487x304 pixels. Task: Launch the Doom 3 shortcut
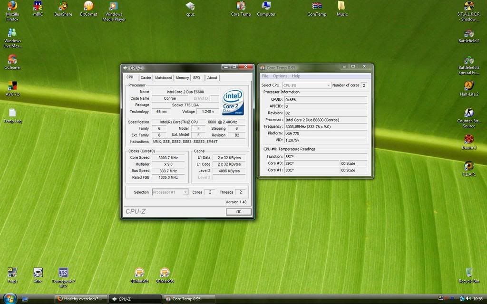coord(468,142)
